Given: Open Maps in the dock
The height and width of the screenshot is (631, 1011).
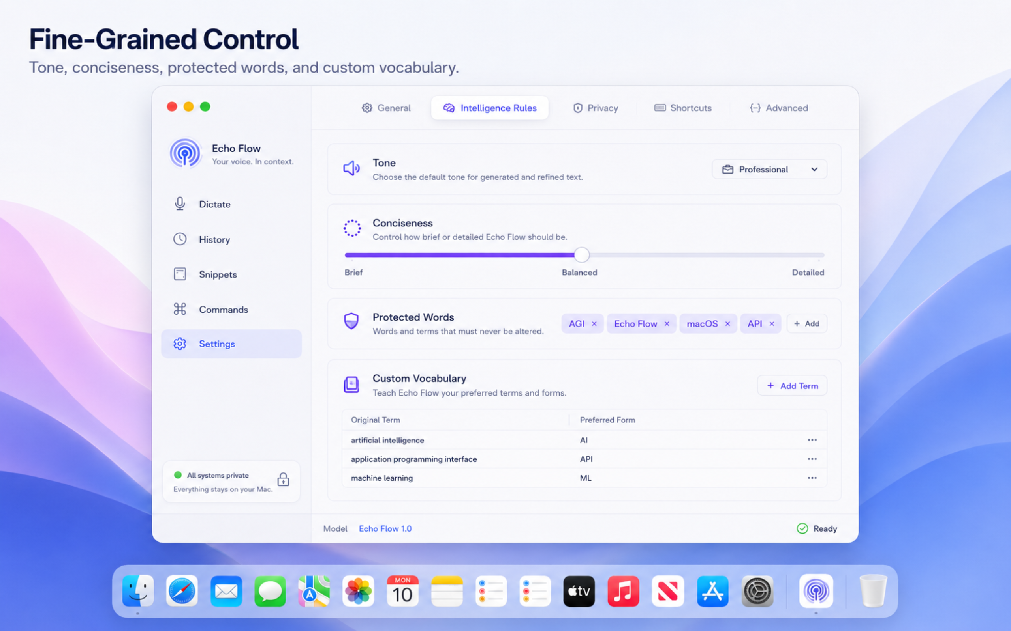Looking at the screenshot, I should (x=314, y=591).
